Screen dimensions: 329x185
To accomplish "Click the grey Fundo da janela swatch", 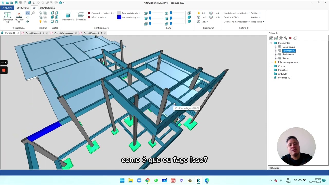I will click(x=119, y=13).
